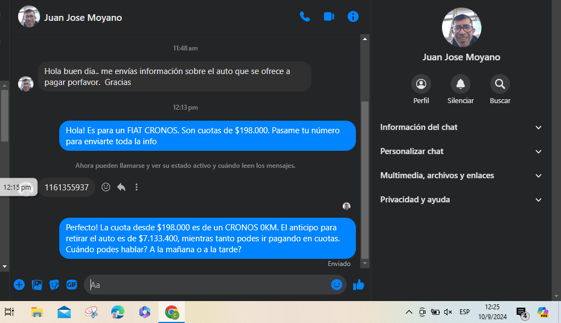This screenshot has height=323, width=561.
Task: Click the 12:13 pm timestamp
Action: tap(185, 107)
